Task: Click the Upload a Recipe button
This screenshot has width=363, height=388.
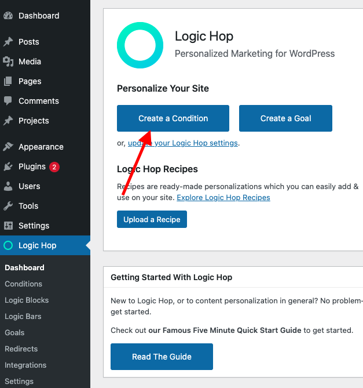Action: click(x=152, y=219)
